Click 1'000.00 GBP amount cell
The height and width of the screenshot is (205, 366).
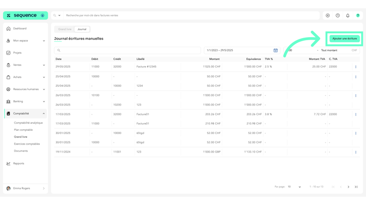pyautogui.click(x=212, y=152)
